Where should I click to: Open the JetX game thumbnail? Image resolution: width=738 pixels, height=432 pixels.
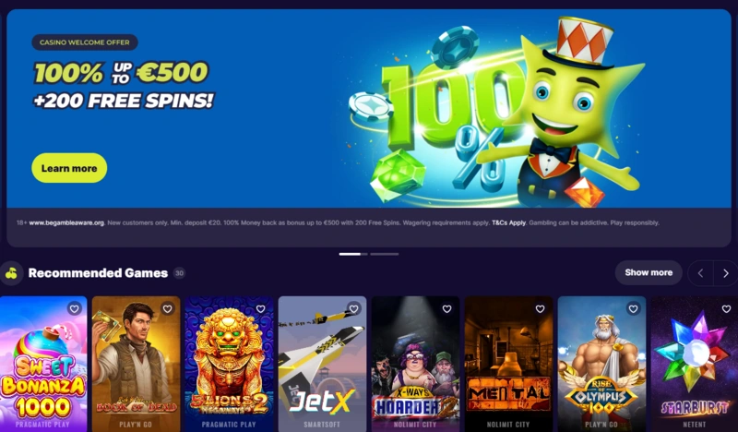[322, 365]
